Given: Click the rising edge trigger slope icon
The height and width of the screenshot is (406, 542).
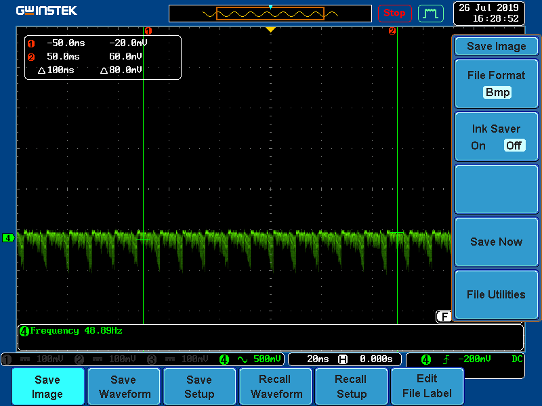Looking at the screenshot, I should [x=446, y=359].
